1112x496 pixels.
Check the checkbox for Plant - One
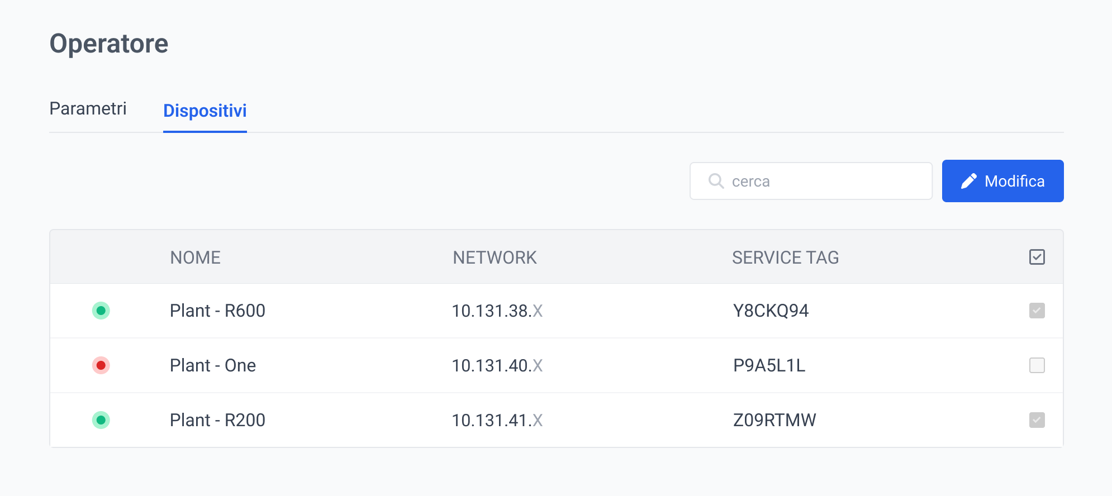pos(1037,365)
